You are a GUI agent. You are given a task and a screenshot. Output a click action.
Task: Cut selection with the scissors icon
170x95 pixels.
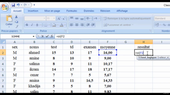tap(16, 17)
